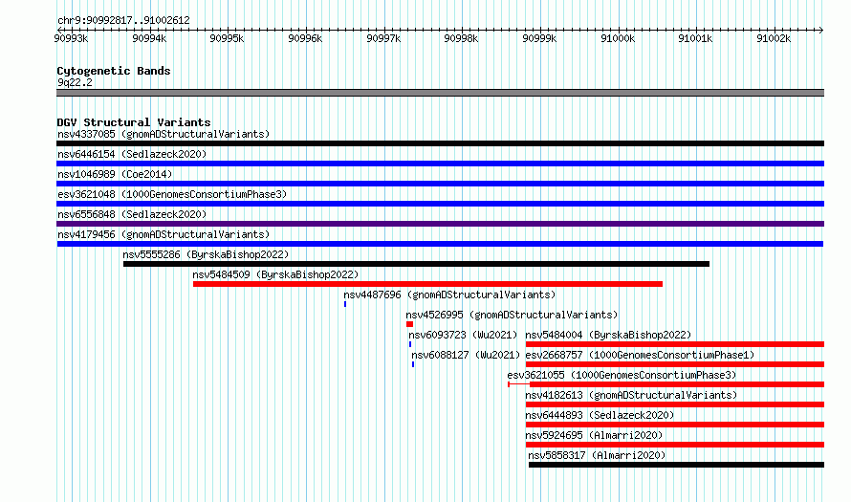Click the tiny blue nsv6088127 marker
851x502 pixels.
[x=413, y=364]
